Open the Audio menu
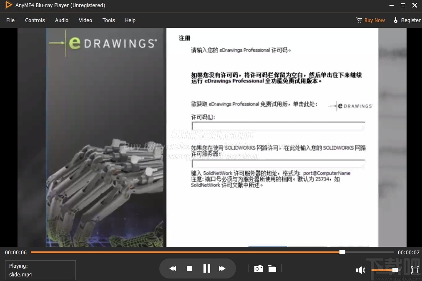The height and width of the screenshot is (281, 422). pos(61,20)
